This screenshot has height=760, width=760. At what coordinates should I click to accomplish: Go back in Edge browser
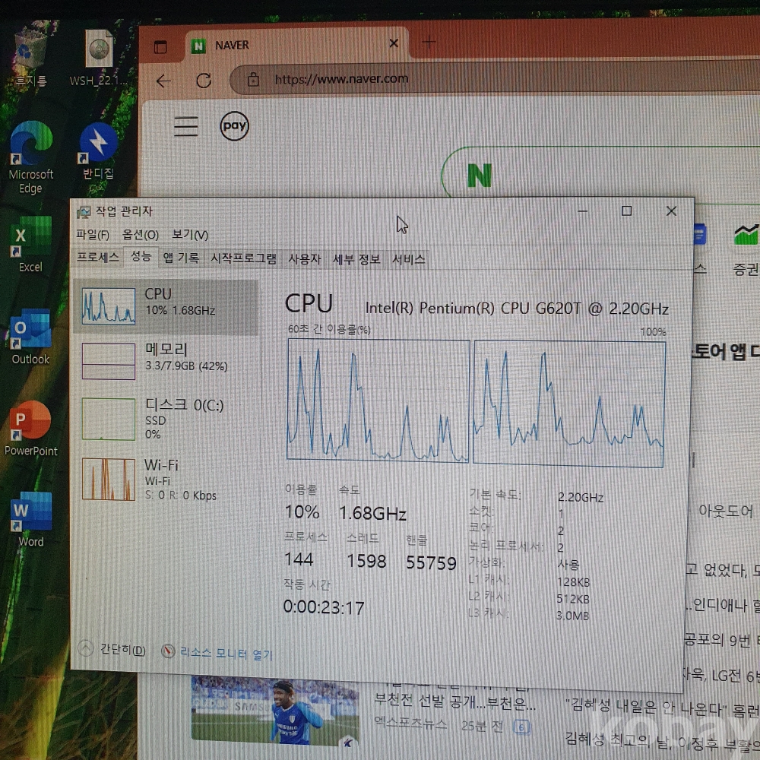[x=164, y=81]
